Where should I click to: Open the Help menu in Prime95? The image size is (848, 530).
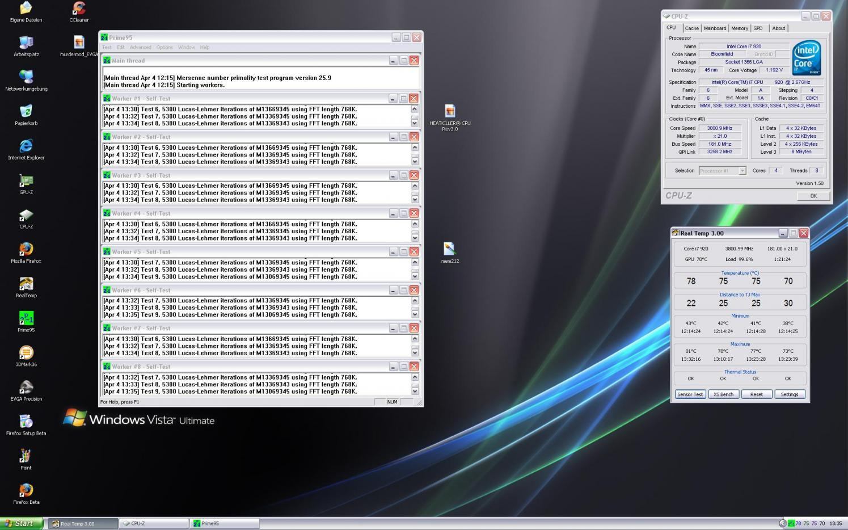(205, 48)
